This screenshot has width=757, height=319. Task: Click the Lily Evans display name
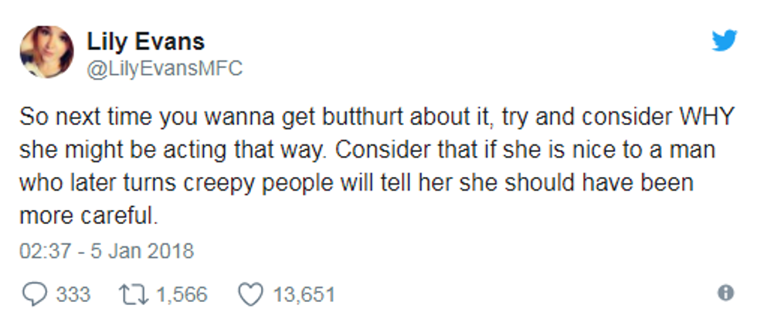[144, 40]
